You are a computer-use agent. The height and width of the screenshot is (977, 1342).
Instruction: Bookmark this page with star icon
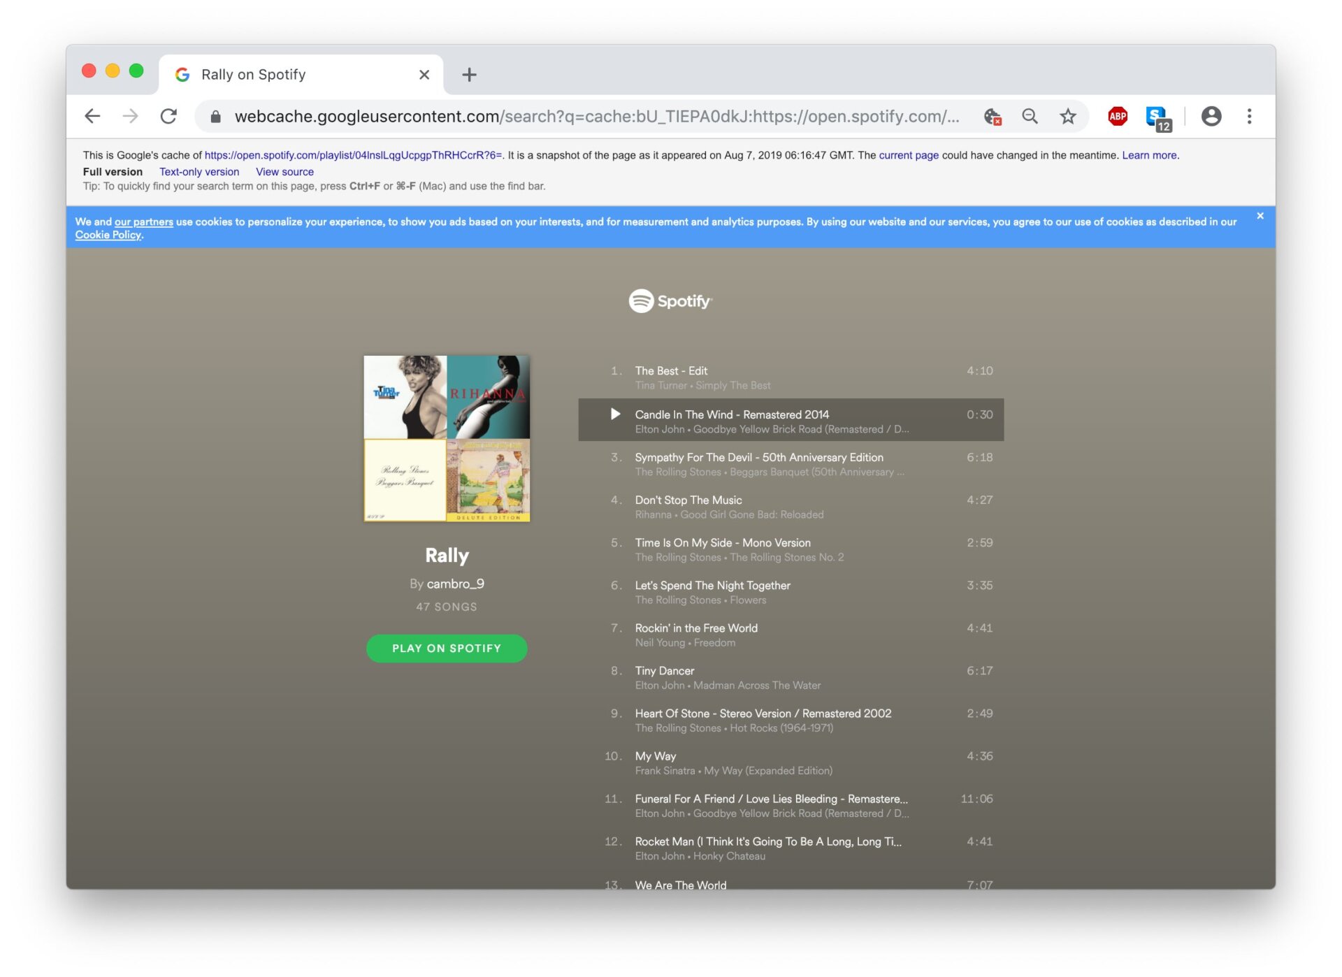1067,116
